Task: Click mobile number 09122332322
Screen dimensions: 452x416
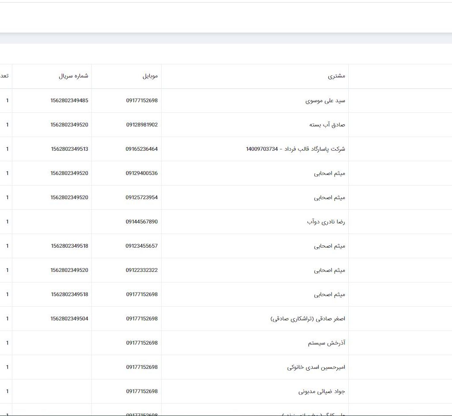Action: (142, 270)
